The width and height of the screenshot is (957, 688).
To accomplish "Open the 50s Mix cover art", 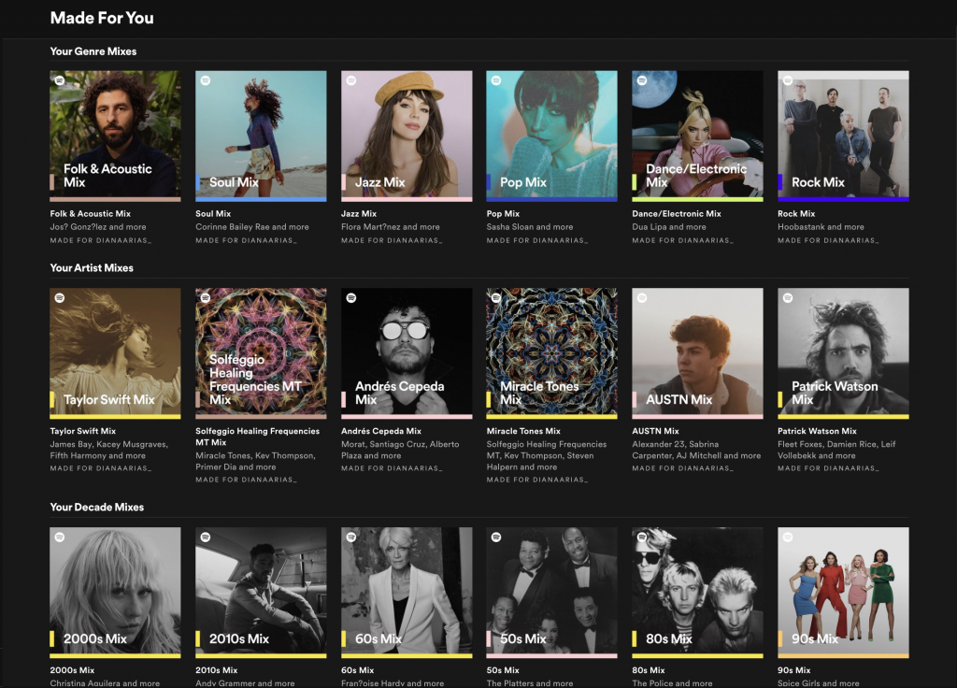I will 551,593.
